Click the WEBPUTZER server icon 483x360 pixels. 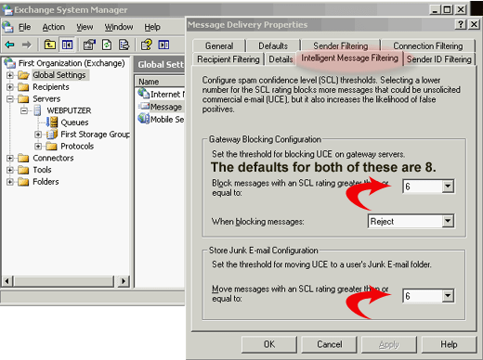tap(37, 110)
